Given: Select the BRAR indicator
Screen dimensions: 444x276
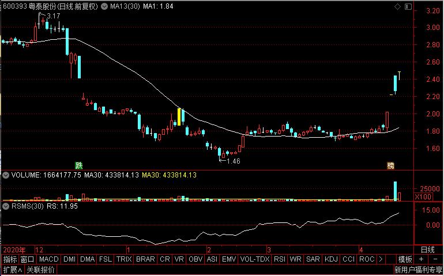Looking at the screenshot, I should (145, 259).
